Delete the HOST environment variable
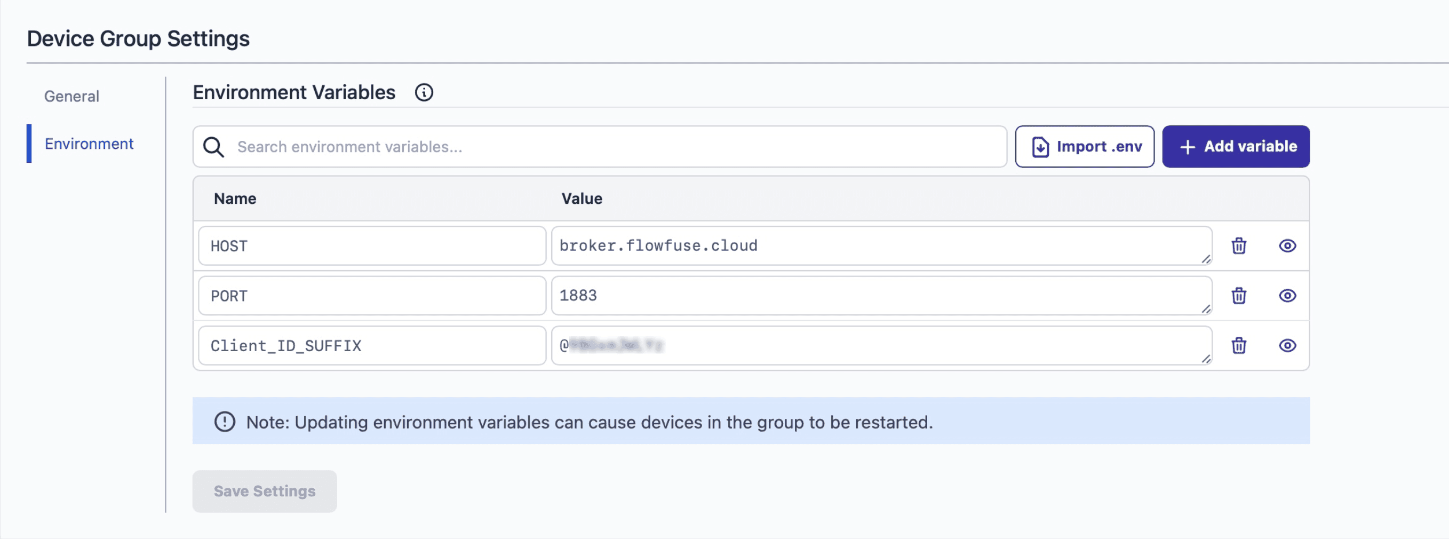This screenshot has height=539, width=1449. [1239, 246]
